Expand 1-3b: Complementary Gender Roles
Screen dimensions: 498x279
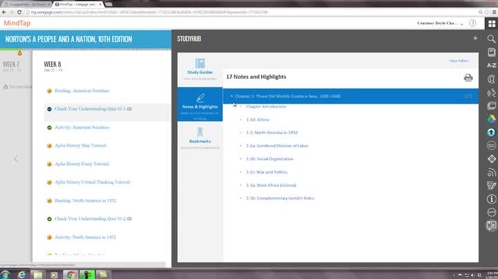pos(280,198)
